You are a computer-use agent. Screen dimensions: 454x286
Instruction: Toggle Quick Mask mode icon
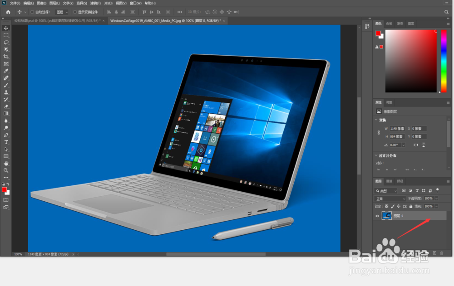coord(6,200)
